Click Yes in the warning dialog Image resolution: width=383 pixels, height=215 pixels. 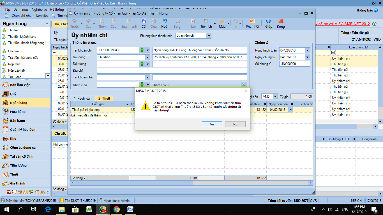(x=212, y=124)
